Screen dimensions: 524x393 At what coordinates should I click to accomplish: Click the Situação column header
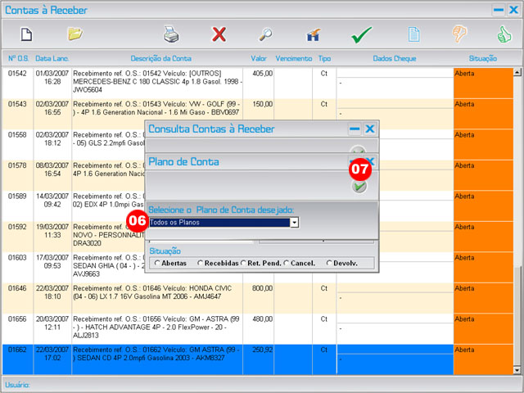(x=483, y=59)
